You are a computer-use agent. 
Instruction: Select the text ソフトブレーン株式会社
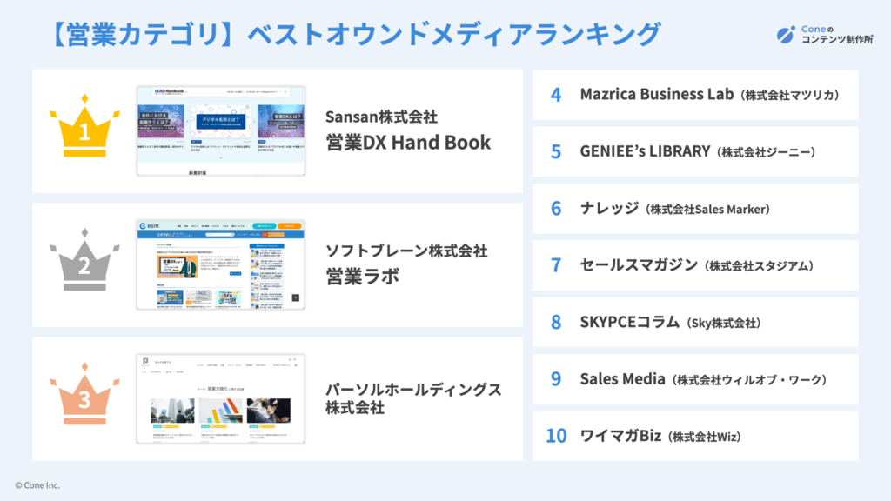[406, 250]
